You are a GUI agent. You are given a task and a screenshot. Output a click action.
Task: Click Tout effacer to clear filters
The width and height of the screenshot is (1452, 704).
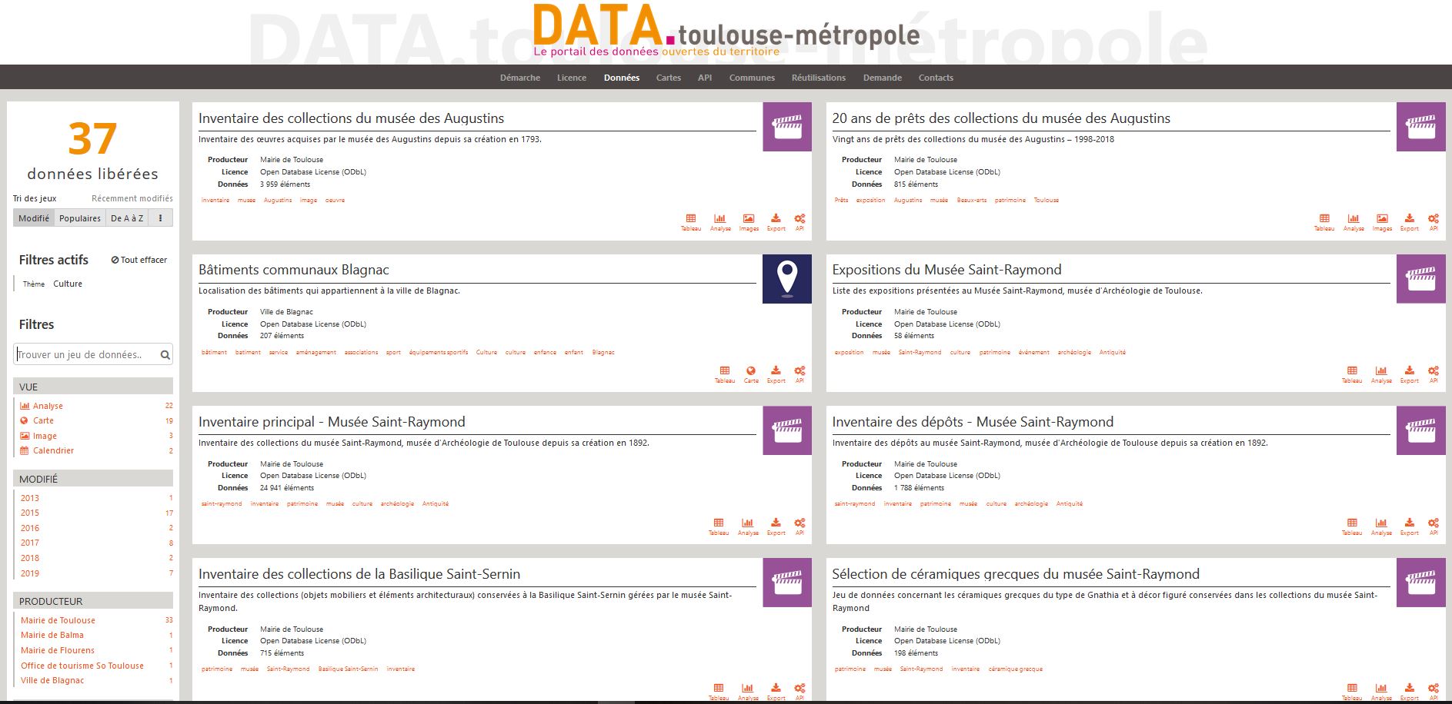[139, 260]
